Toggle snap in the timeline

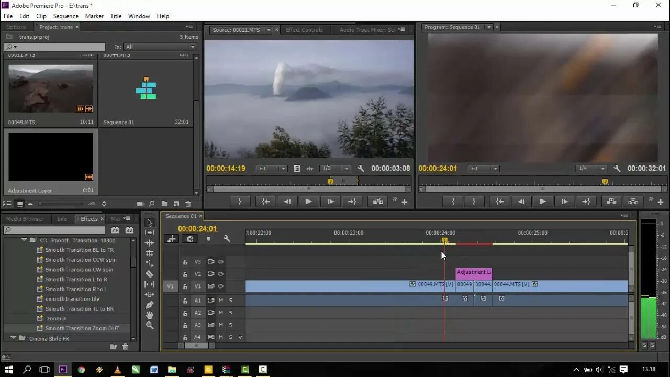[x=189, y=239]
